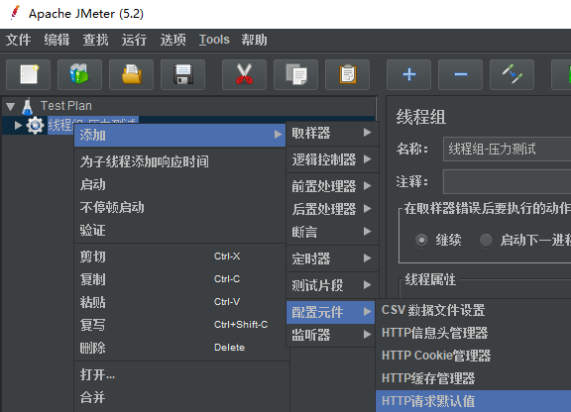Open the 前置处理器 submenu

(x=332, y=186)
